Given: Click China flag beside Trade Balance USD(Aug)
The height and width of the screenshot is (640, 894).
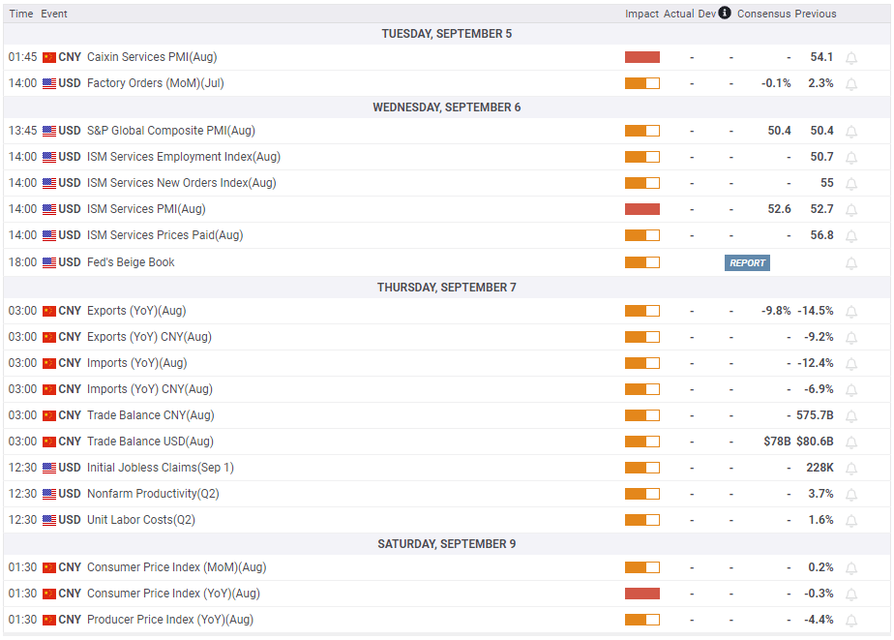Looking at the screenshot, I should pyautogui.click(x=49, y=442).
